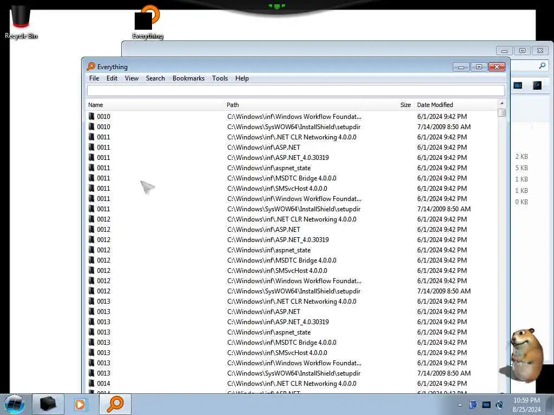Click the background window search magnifier icon
Screen dimensions: 554x415
(x=542, y=65)
